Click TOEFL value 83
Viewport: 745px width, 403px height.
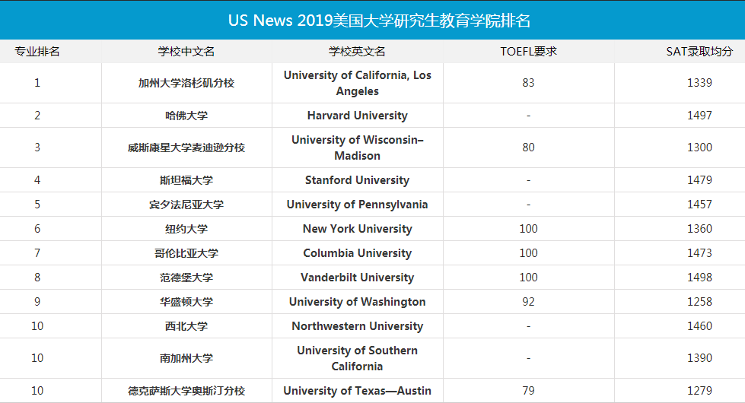pyautogui.click(x=528, y=83)
